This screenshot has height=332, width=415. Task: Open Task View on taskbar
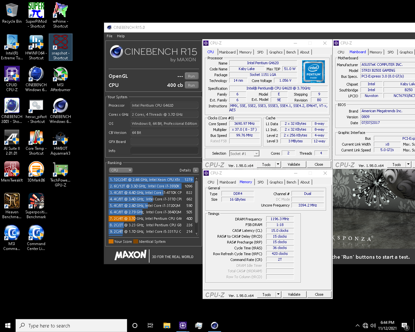[150, 326]
